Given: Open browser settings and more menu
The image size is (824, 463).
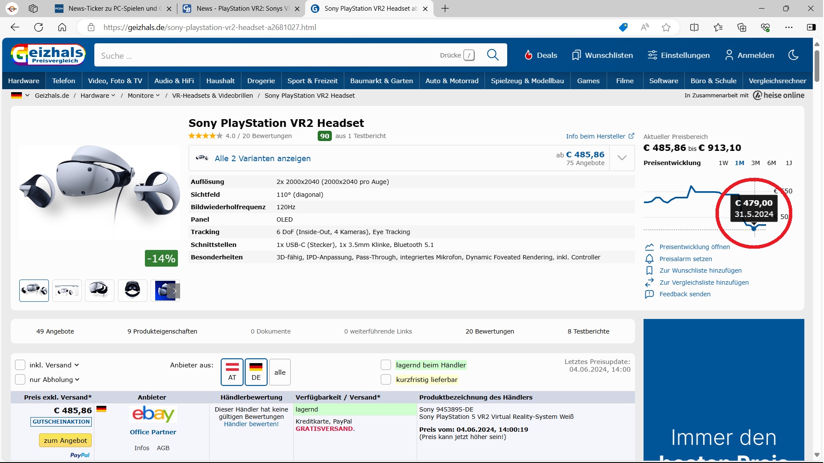Looking at the screenshot, I should [x=789, y=27].
